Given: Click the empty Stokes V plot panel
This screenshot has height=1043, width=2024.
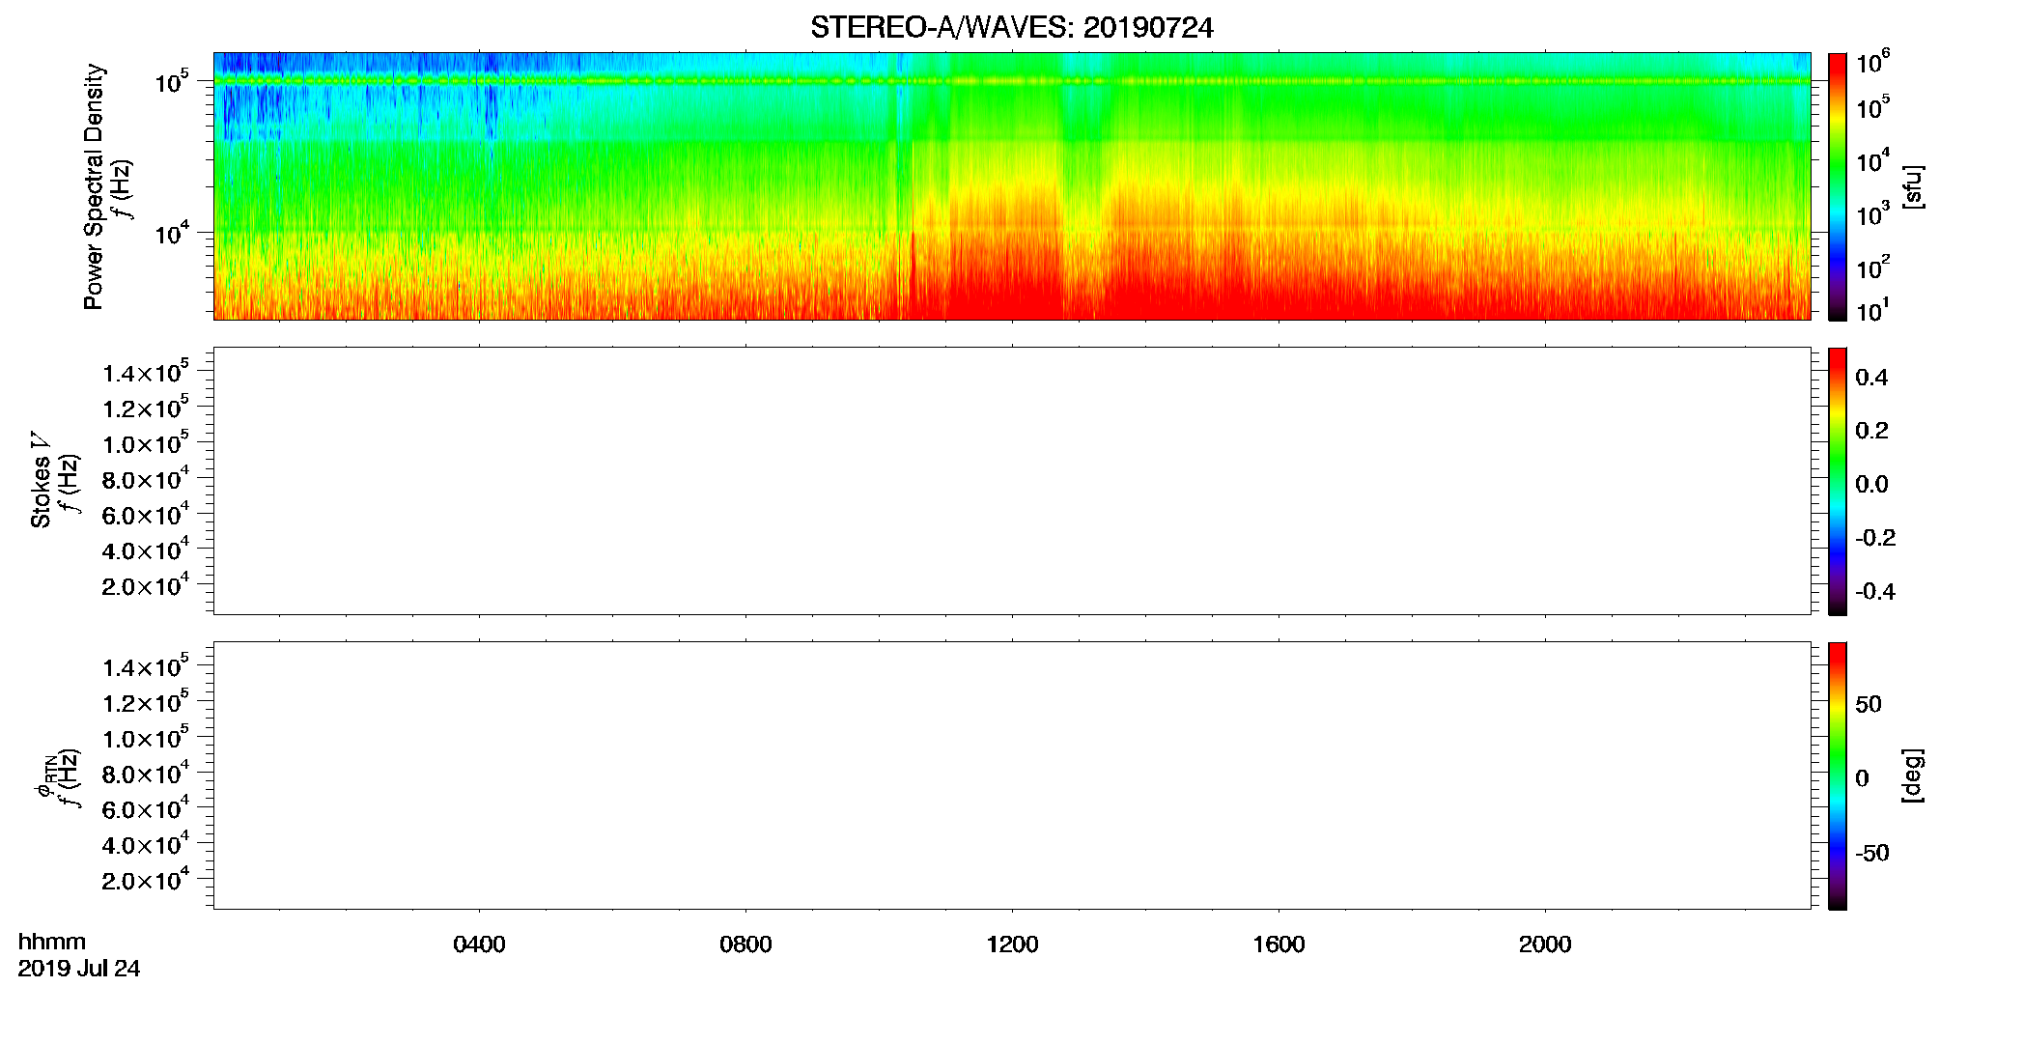Looking at the screenshot, I should 1012,481.
